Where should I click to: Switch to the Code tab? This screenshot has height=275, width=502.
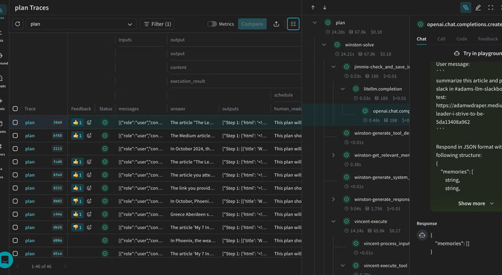click(x=461, y=39)
